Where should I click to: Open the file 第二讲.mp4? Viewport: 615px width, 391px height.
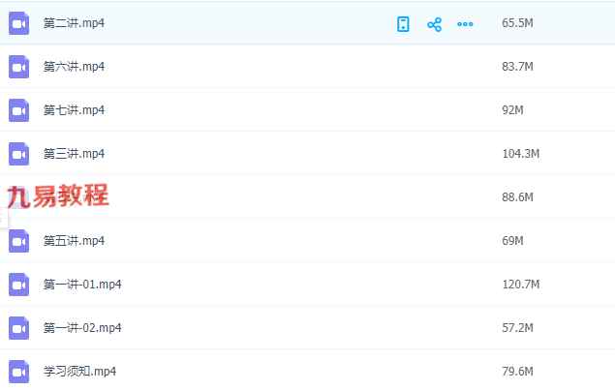pos(74,23)
